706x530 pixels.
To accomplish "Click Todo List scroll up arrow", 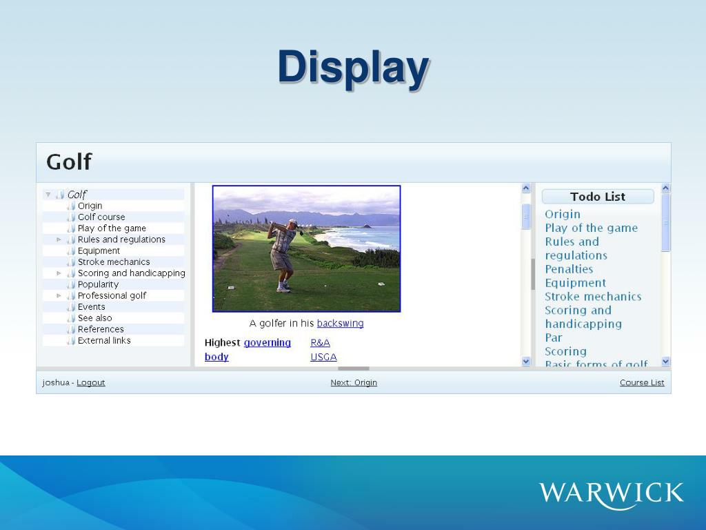I will (x=666, y=188).
